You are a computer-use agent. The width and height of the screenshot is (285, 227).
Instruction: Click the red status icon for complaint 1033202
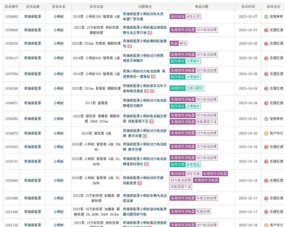[266, 147]
